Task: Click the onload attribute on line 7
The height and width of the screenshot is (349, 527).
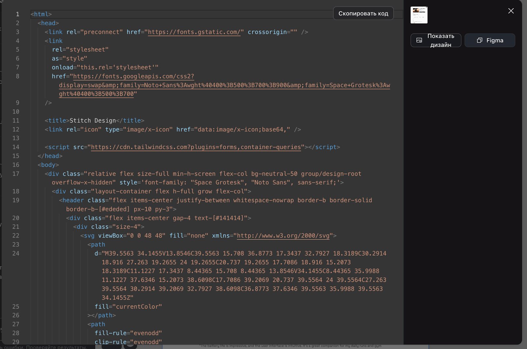Action: [105, 67]
